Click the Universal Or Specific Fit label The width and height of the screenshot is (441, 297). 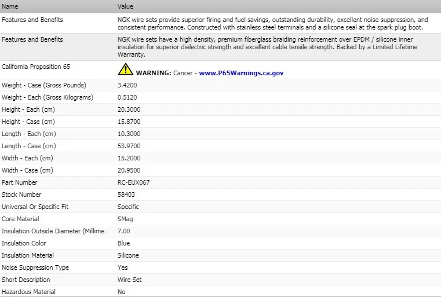click(x=35, y=207)
